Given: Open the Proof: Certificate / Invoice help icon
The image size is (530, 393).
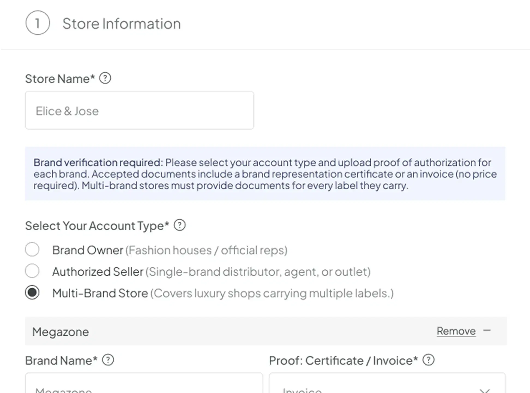Looking at the screenshot, I should coord(429,360).
